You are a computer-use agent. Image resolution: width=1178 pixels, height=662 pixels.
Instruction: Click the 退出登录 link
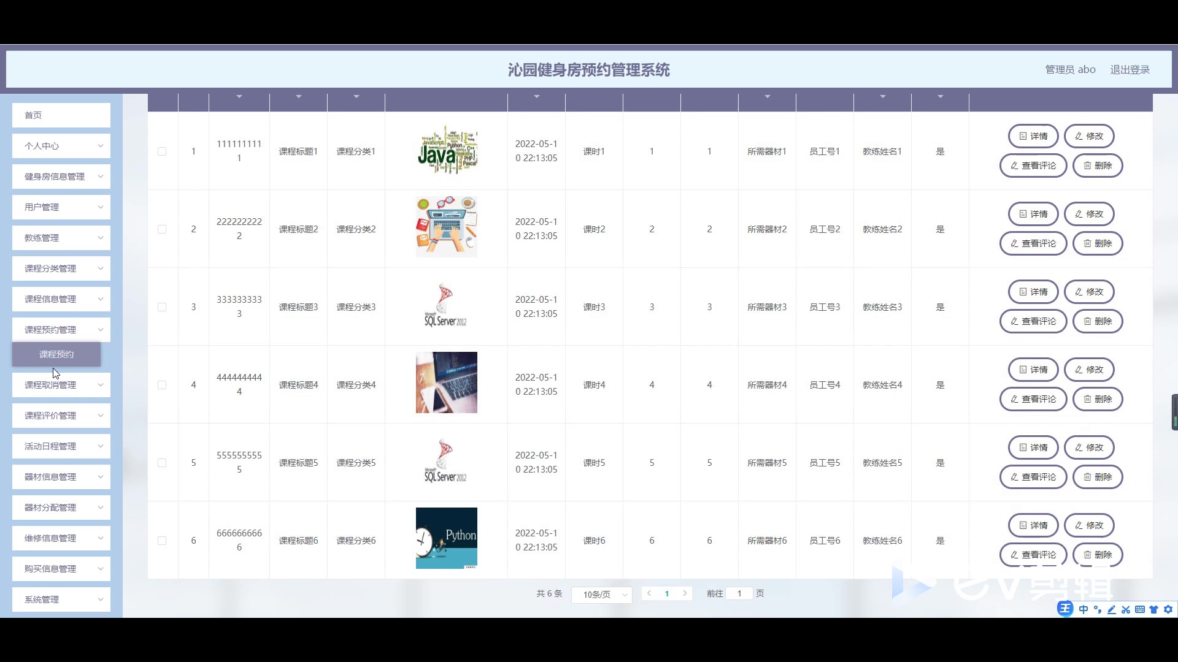pos(1130,70)
